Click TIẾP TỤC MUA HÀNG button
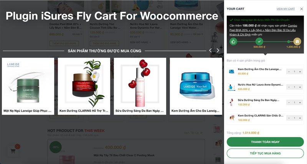Image resolution: width=307 pixels, height=164 pixels. [265, 153]
